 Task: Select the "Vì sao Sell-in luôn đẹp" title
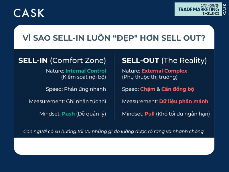(x=114, y=38)
